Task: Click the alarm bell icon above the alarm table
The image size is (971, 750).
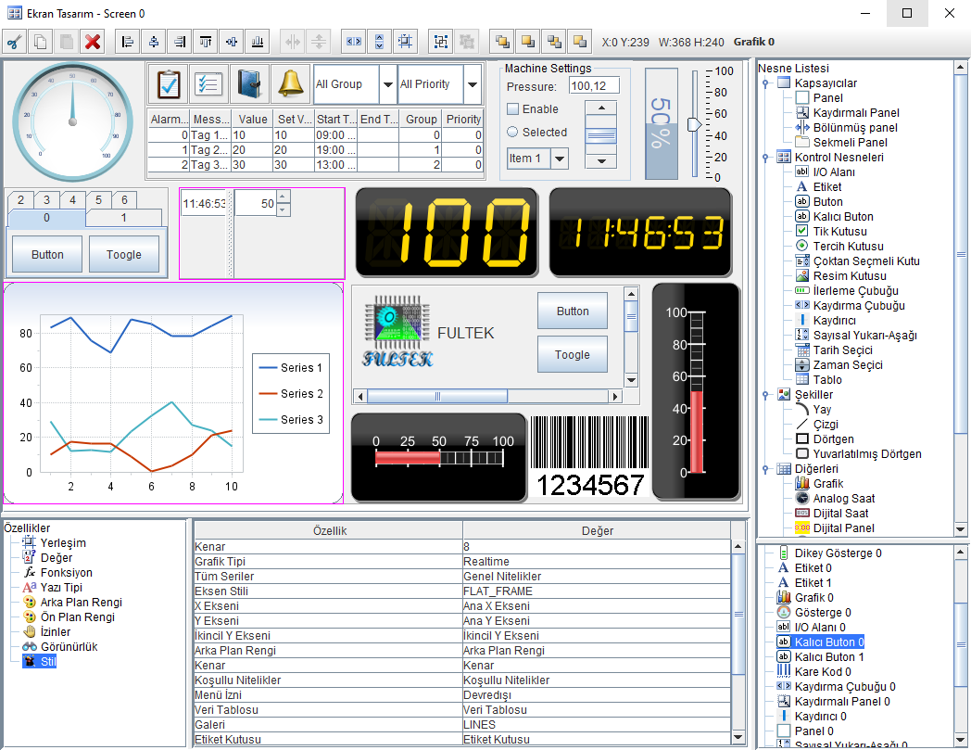Action: 289,83
